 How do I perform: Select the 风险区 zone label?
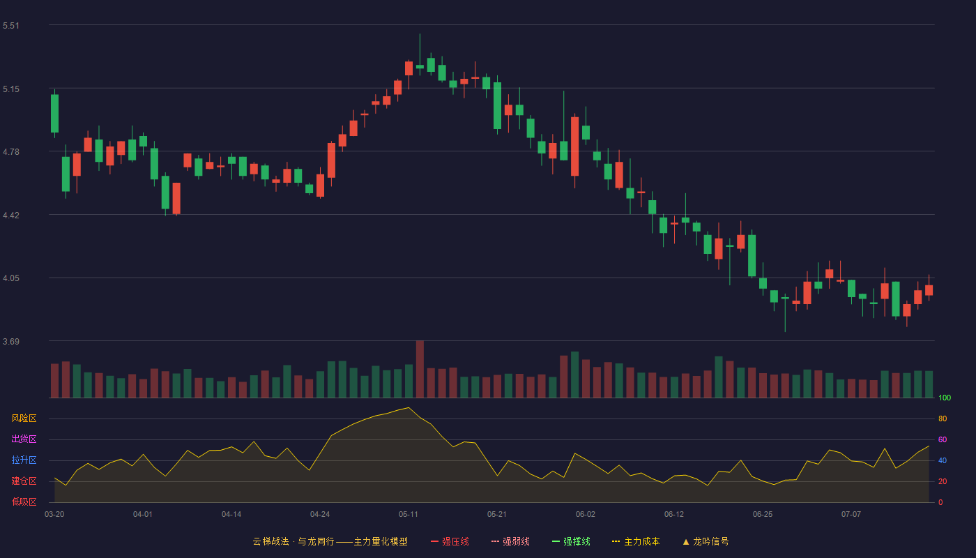(24, 418)
